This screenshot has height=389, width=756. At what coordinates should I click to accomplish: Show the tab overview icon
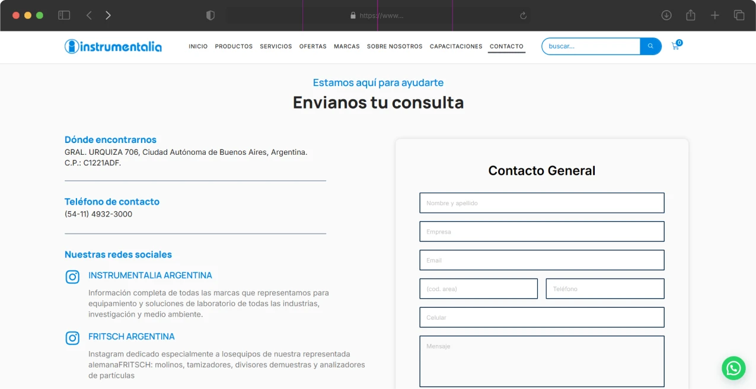[739, 15]
